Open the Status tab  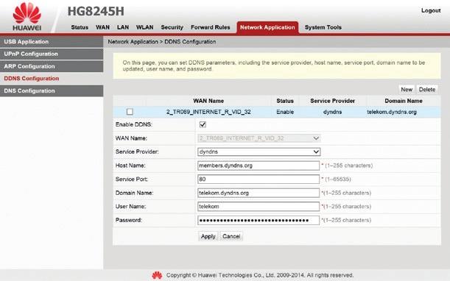tap(80, 27)
